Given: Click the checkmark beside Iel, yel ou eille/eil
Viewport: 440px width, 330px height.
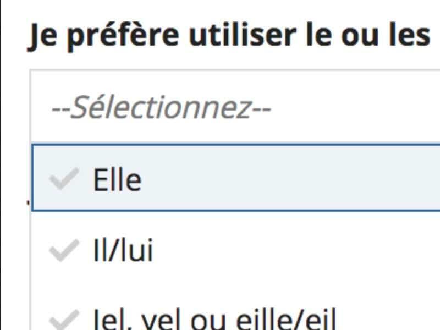Looking at the screenshot, I should click(64, 321).
